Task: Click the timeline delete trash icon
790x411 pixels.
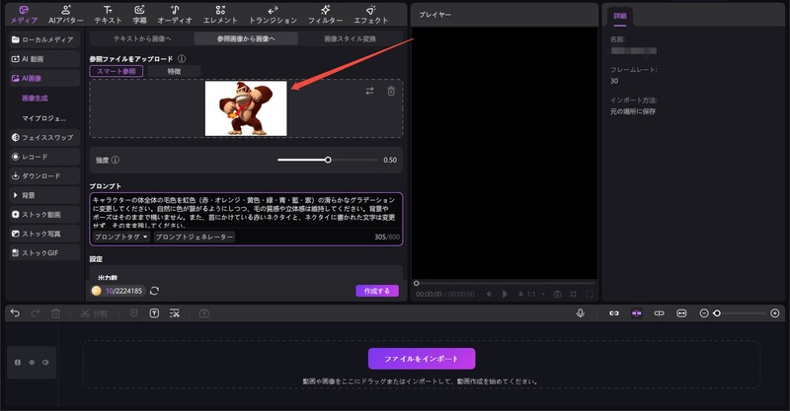Action: (x=55, y=313)
